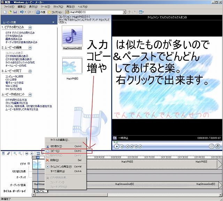Open the 再生(P) menu
This screenshot has height=201, width=223.
(70, 7)
